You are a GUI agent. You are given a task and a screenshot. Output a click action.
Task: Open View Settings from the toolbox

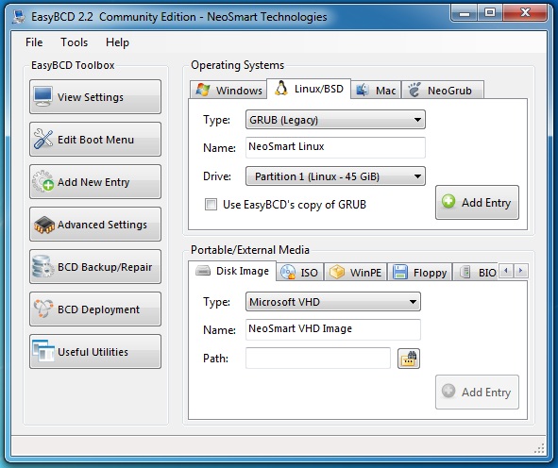tap(95, 97)
